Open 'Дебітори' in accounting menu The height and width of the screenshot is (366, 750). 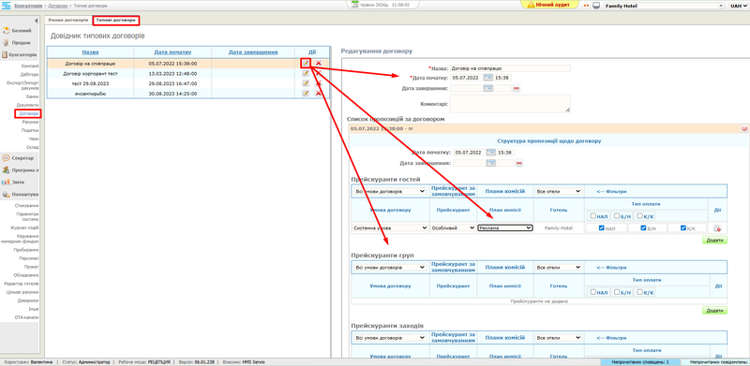coord(29,75)
